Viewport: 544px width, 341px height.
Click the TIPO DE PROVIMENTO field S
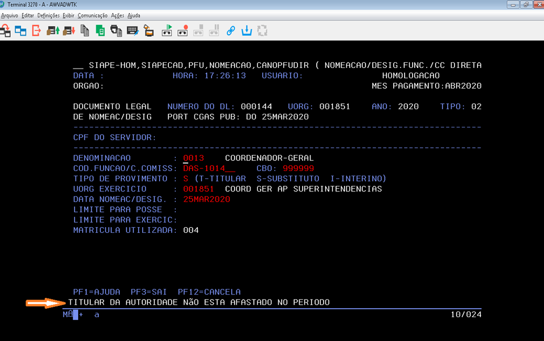(185, 178)
